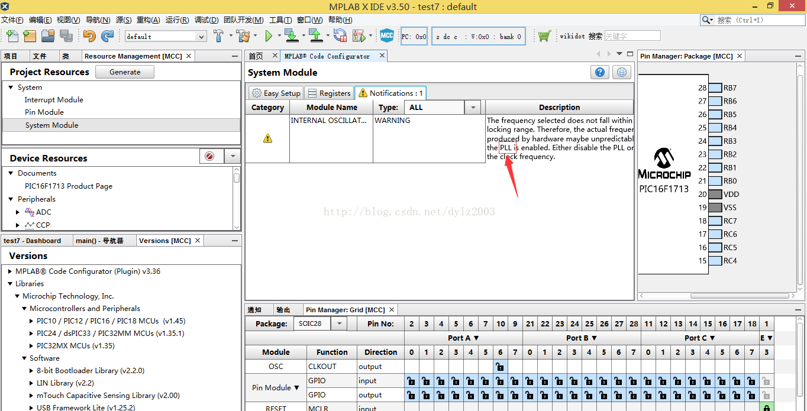The width and height of the screenshot is (807, 411).
Task: Toggle GPIO output lock on Port C 7
Action: click(x=751, y=395)
